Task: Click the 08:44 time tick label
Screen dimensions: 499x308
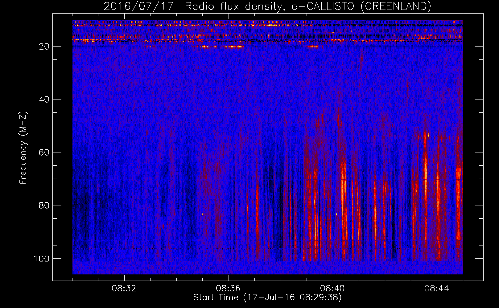Action: pyautogui.click(x=437, y=289)
